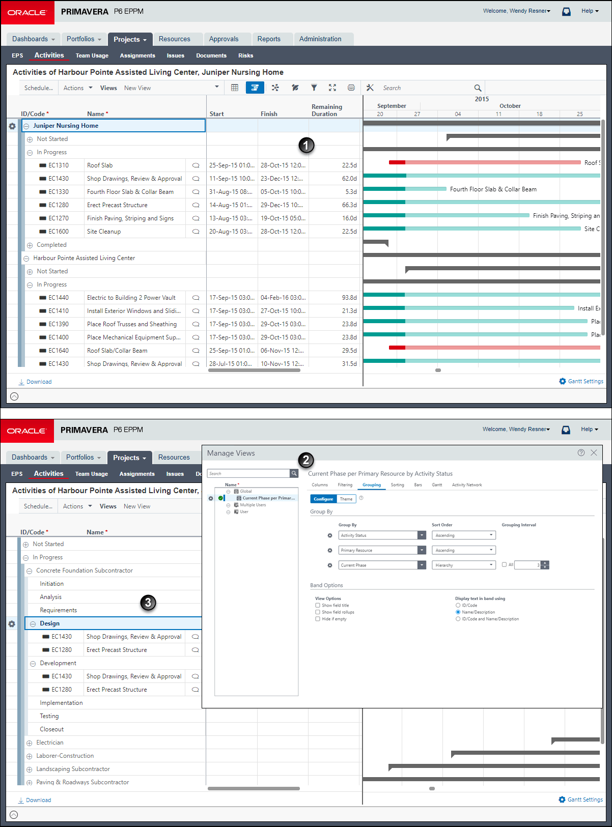Expand Not Started under Juniper Nursing Home
Viewport: 612px width, 827px height.
tap(30, 139)
